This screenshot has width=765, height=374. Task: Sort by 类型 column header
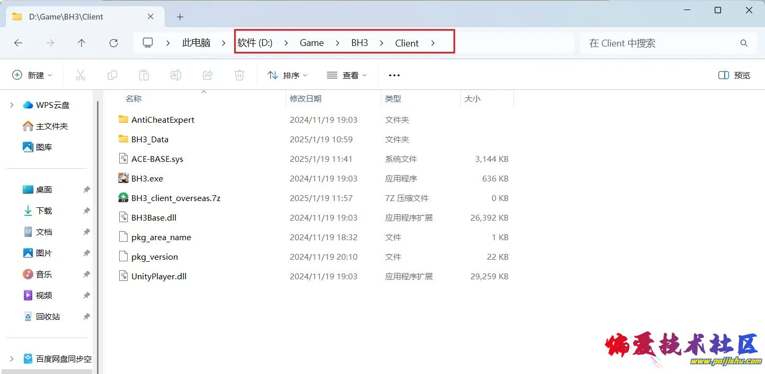tap(393, 98)
